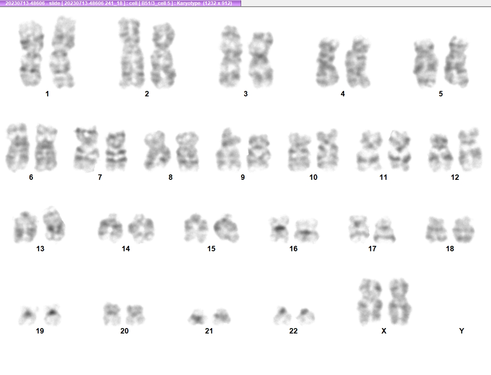Select the right chromosome 3 homolog
Image resolution: width=491 pixels, height=375 pixels.
(x=261, y=59)
